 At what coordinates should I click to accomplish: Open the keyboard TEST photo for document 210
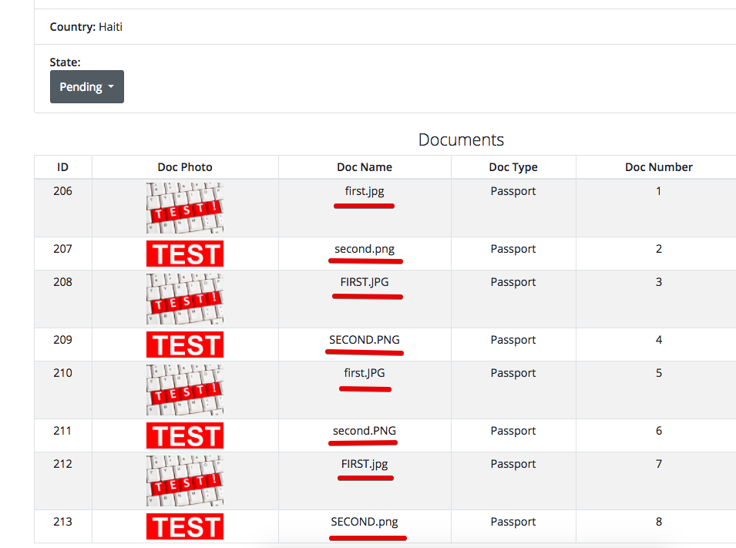coord(185,389)
